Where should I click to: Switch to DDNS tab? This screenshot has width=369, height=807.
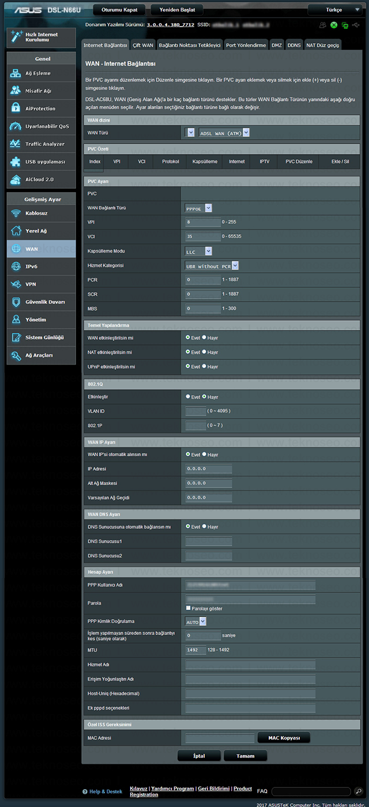[294, 44]
